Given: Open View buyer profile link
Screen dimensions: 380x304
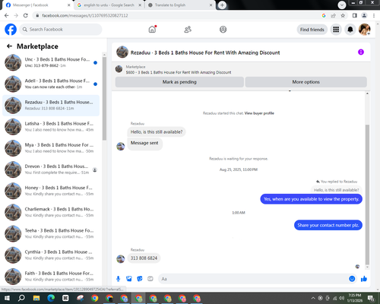Looking at the screenshot, I should click(x=259, y=113).
